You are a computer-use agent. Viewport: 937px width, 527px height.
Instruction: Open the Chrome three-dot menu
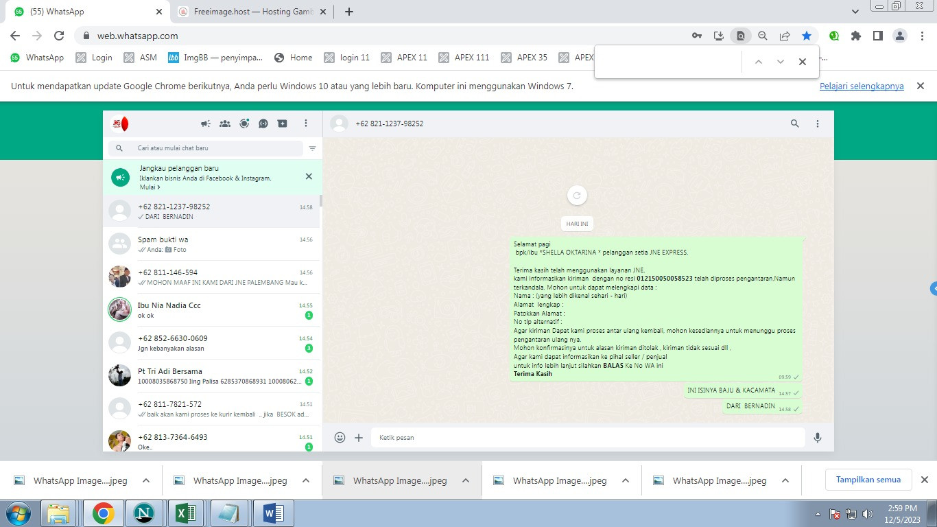coord(922,36)
